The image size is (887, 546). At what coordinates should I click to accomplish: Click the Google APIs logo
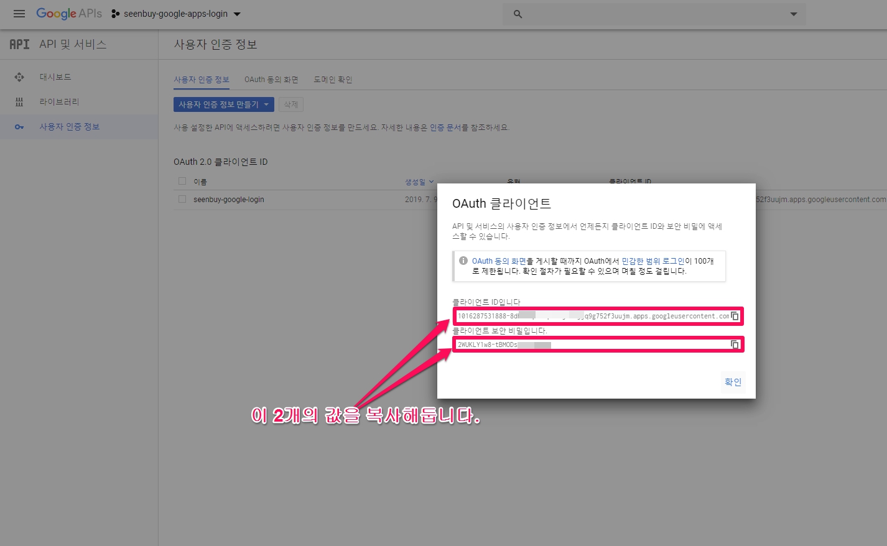(68, 14)
